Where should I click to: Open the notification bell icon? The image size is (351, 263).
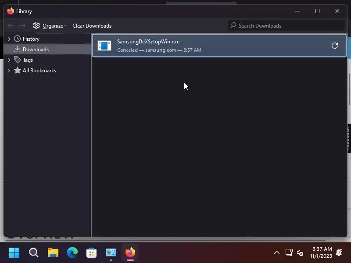pyautogui.click(x=339, y=252)
